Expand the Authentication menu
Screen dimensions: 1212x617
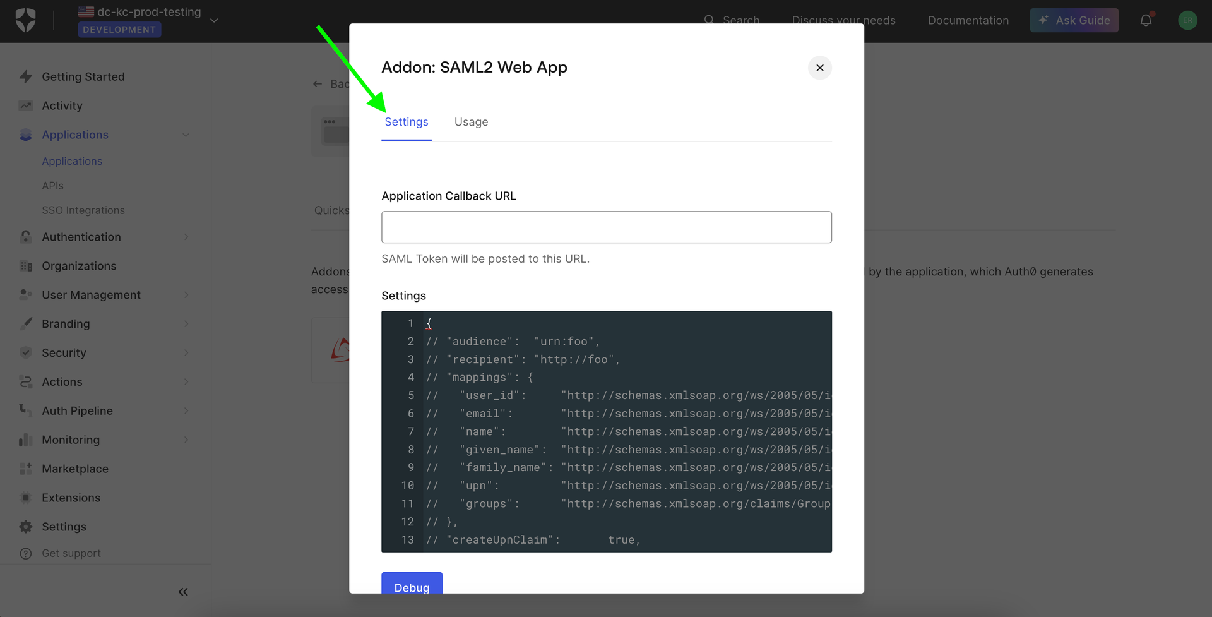tap(186, 237)
